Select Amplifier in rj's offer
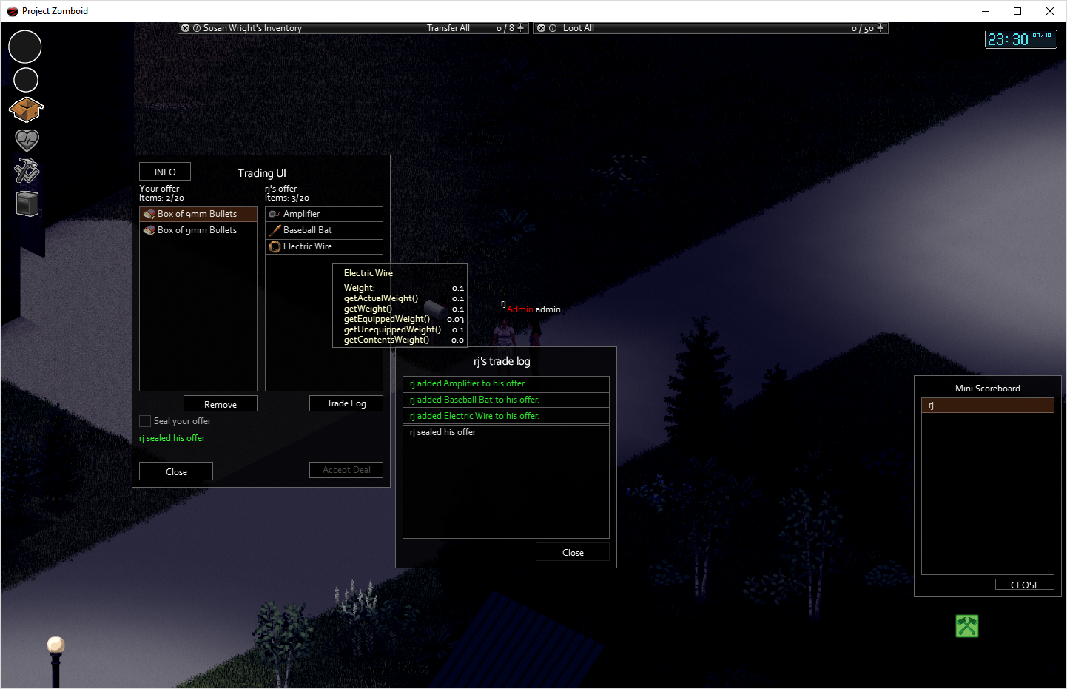 [x=324, y=214]
